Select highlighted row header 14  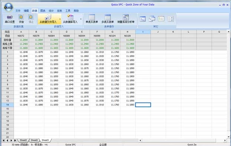[x=7, y=105]
